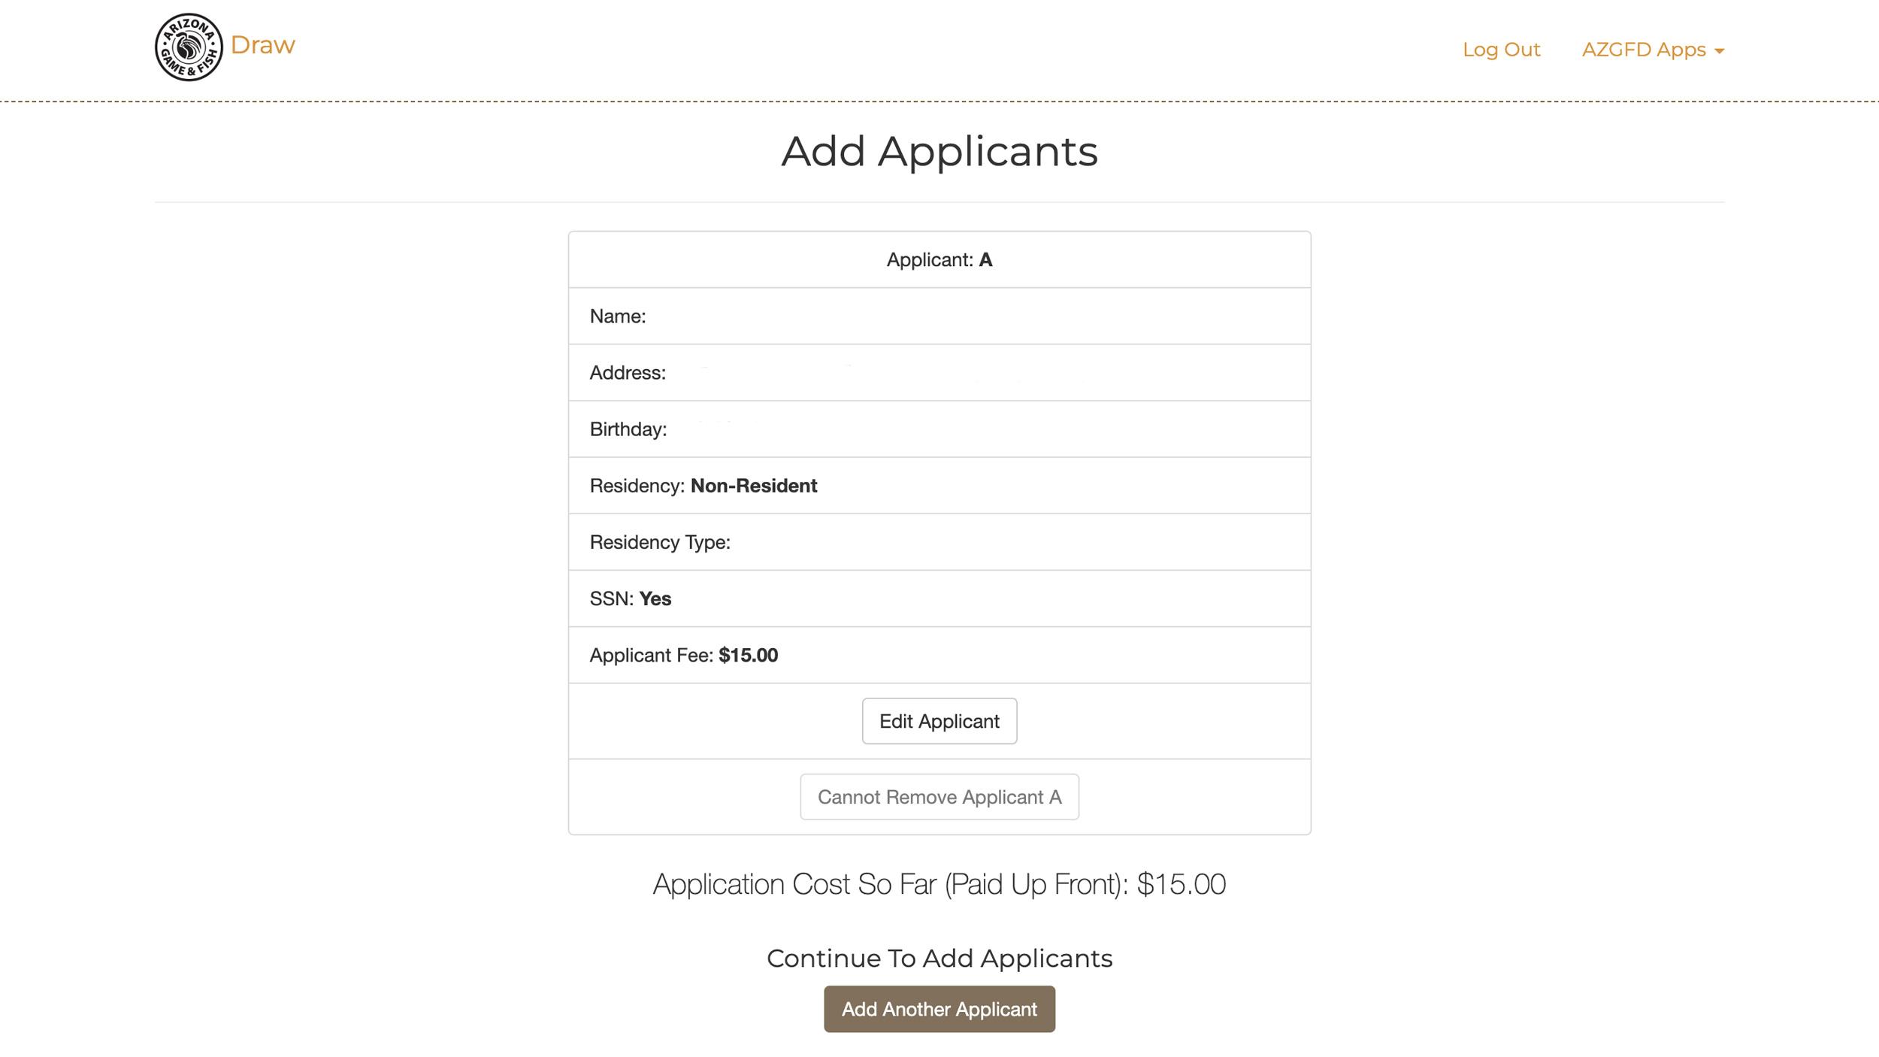
Task: Select the Address row of the applicant card
Action: pos(939,372)
